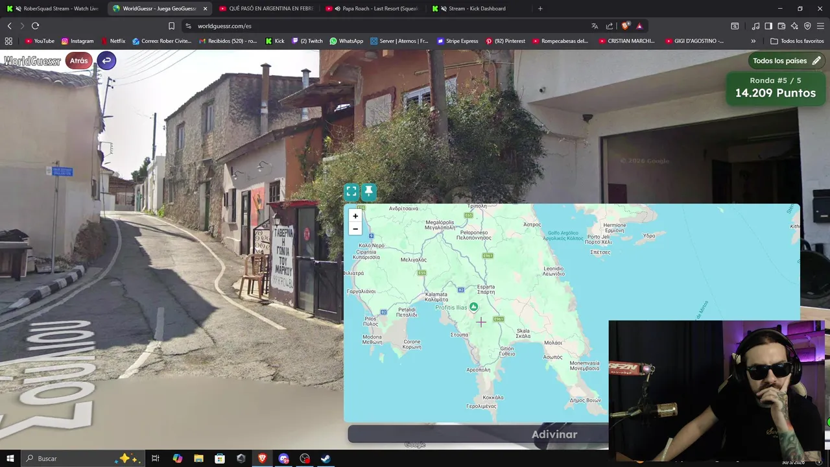Viewport: 830px width, 467px height.
Task: Open the Windows Start menu
Action: [10, 459]
